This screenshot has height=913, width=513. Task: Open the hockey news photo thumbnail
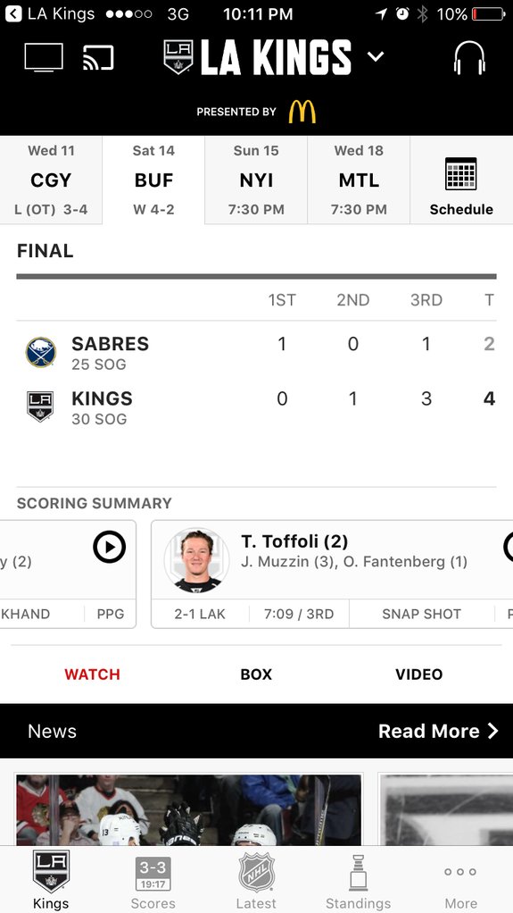pyautogui.click(x=188, y=809)
